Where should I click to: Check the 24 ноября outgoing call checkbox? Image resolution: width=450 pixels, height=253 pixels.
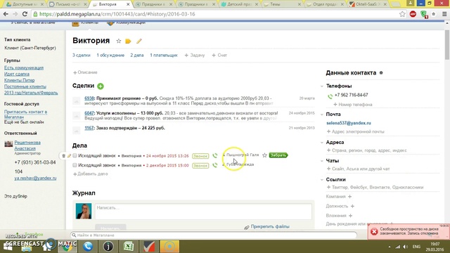(x=75, y=155)
